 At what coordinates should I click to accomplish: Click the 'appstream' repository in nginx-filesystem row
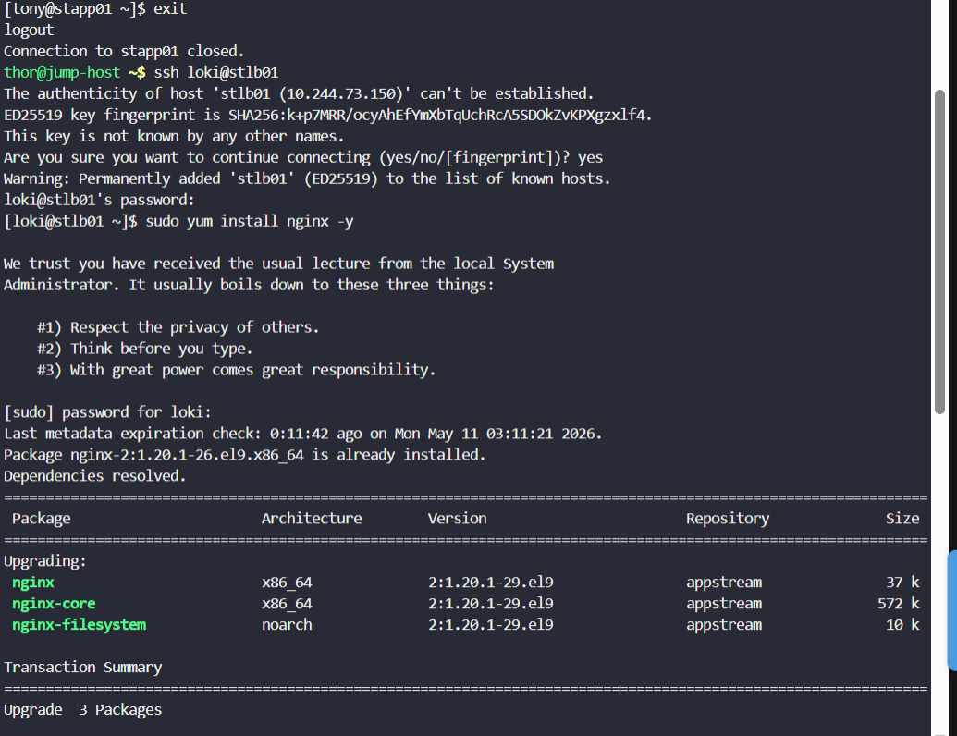[724, 625]
